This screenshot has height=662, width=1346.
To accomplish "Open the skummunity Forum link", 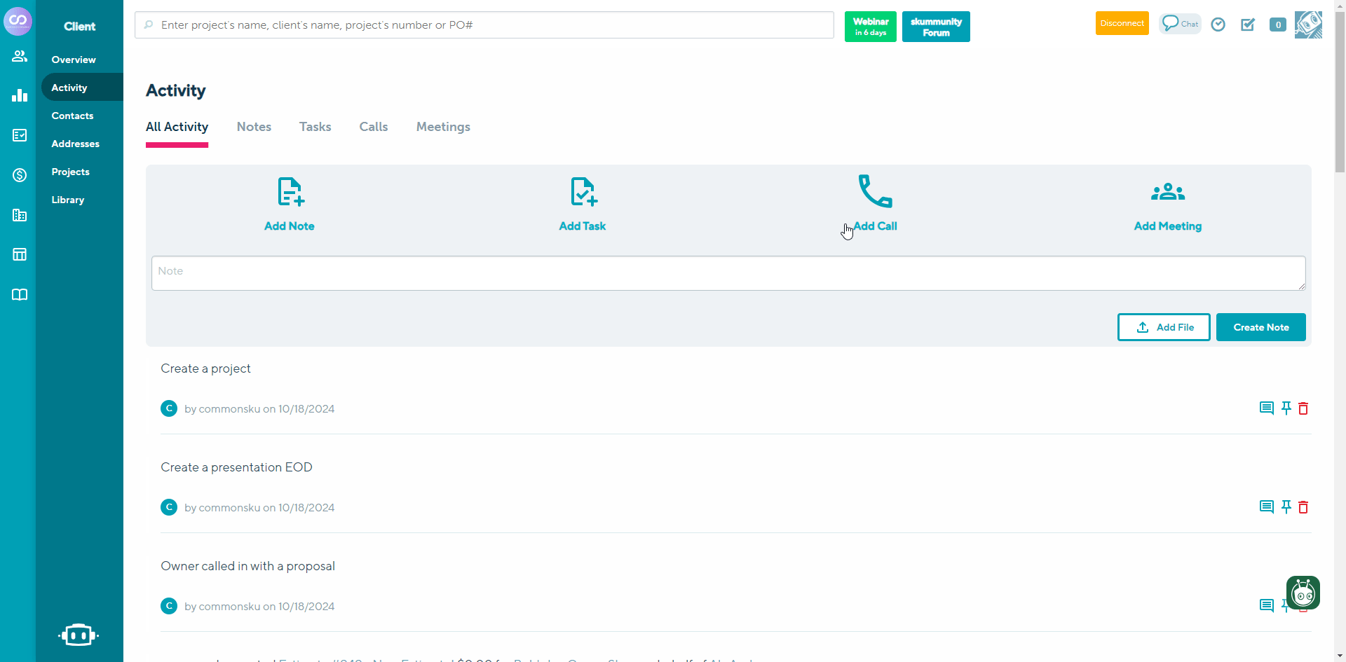I will click(x=936, y=27).
